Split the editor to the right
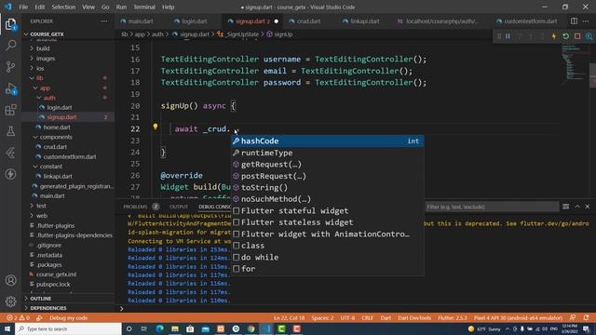This screenshot has width=596, height=335. [574, 21]
